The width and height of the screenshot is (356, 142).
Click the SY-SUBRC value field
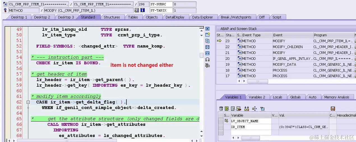coord(184,4)
